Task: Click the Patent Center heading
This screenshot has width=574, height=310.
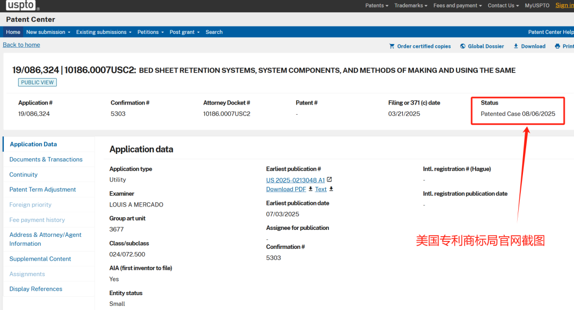Action: (30, 19)
